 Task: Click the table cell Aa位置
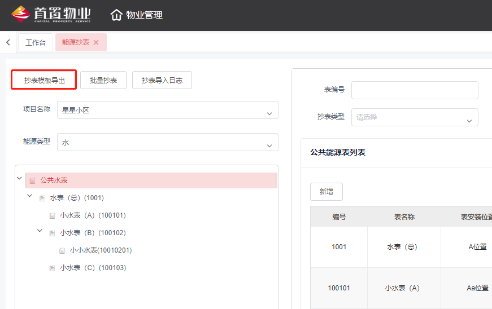click(x=477, y=288)
